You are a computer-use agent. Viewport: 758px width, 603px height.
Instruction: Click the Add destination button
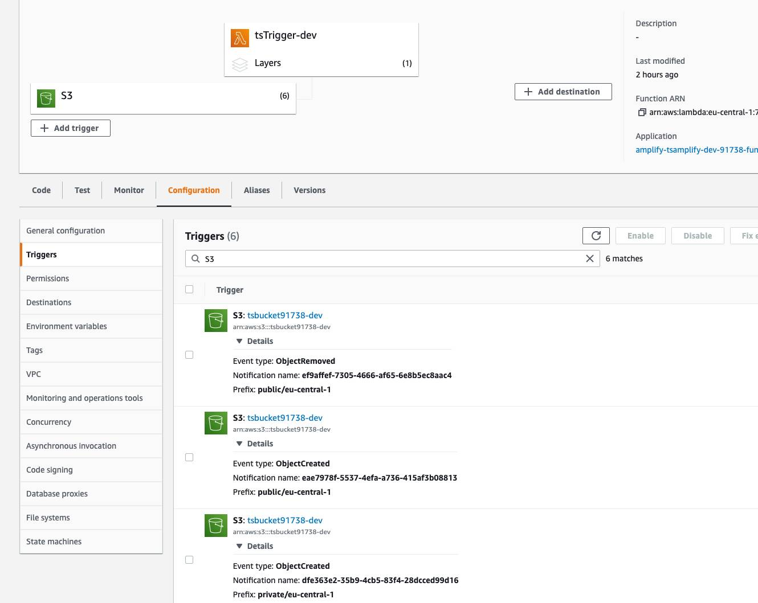(x=563, y=92)
